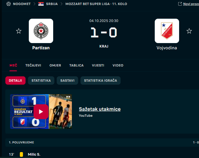199x158 pixels.
Task: Select the DETALJI filter pill
Action: [15, 80]
